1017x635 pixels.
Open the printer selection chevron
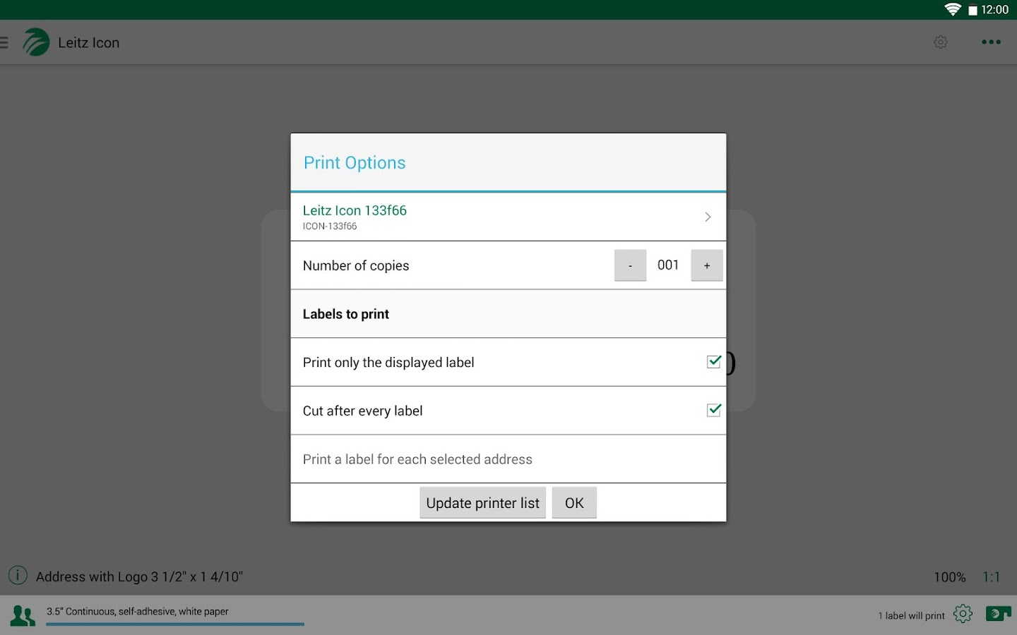tap(708, 217)
